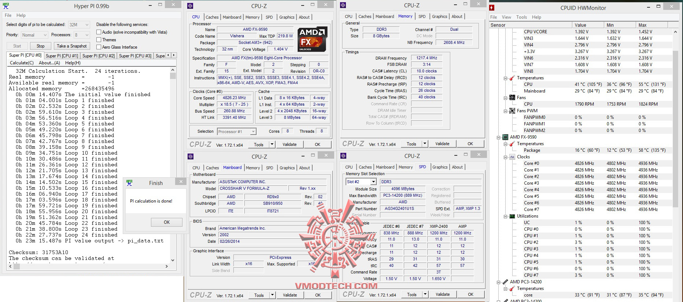Collapse the AMD FX-9590 node in HWMonitor
The width and height of the screenshot is (683, 302).
point(498,137)
